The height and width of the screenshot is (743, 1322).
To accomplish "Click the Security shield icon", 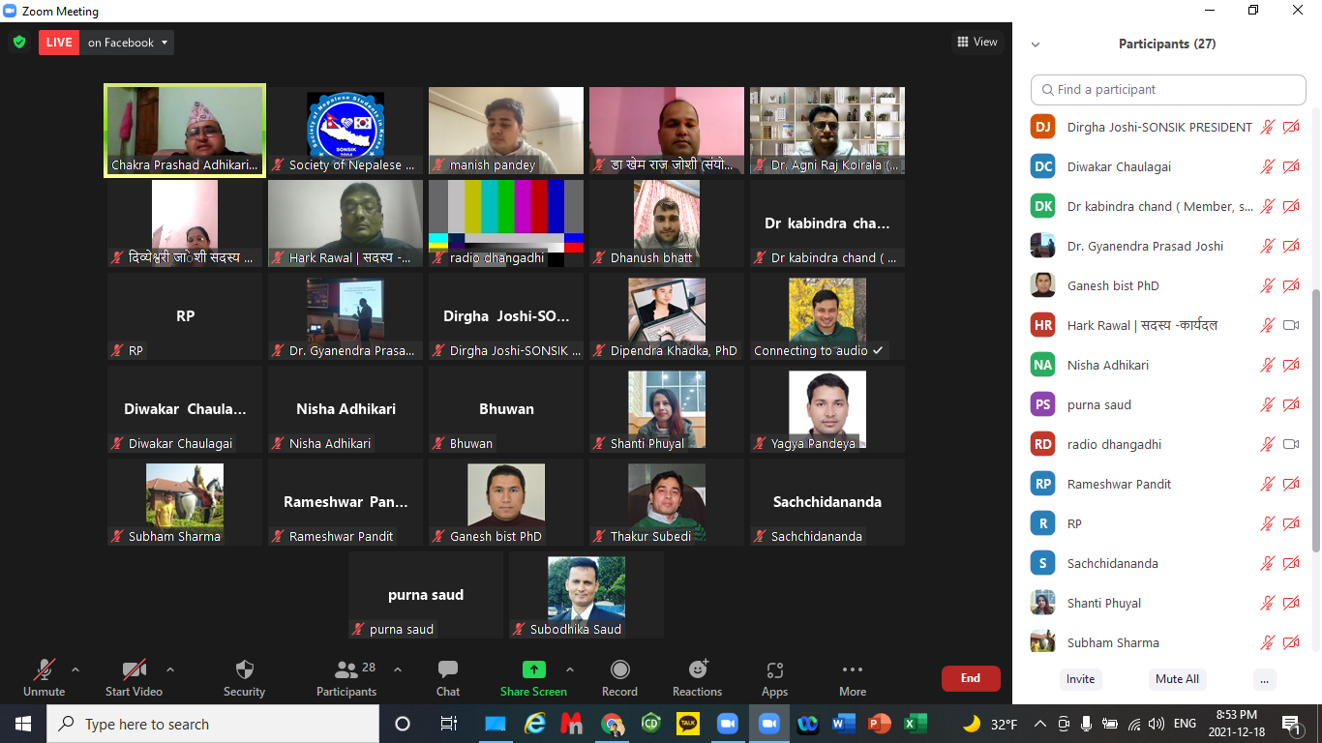I will click(244, 670).
